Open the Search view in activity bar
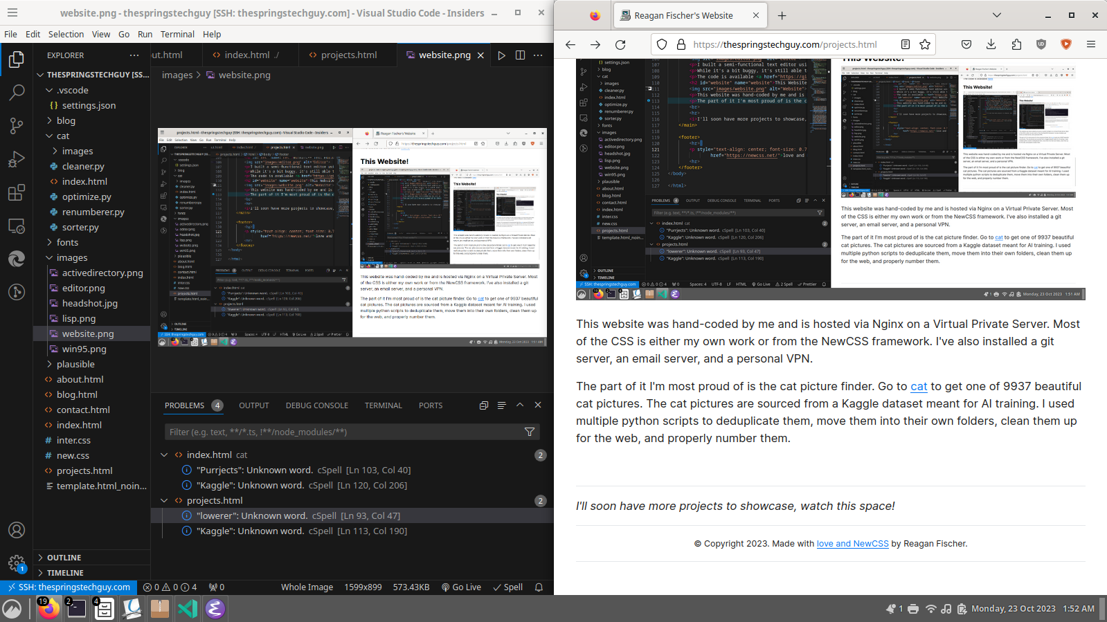This screenshot has height=622, width=1107. pos(17,92)
